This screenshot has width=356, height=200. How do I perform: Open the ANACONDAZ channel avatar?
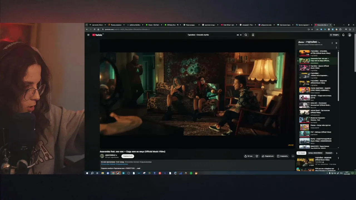coord(102,156)
